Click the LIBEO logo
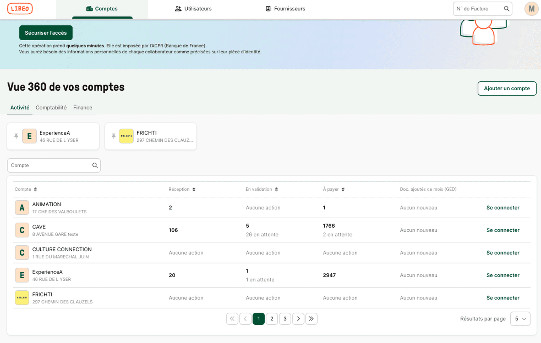The image size is (541, 343). [20, 8]
